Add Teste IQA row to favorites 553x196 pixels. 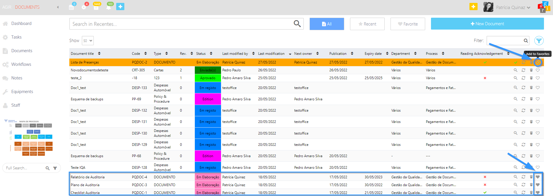(x=538, y=167)
